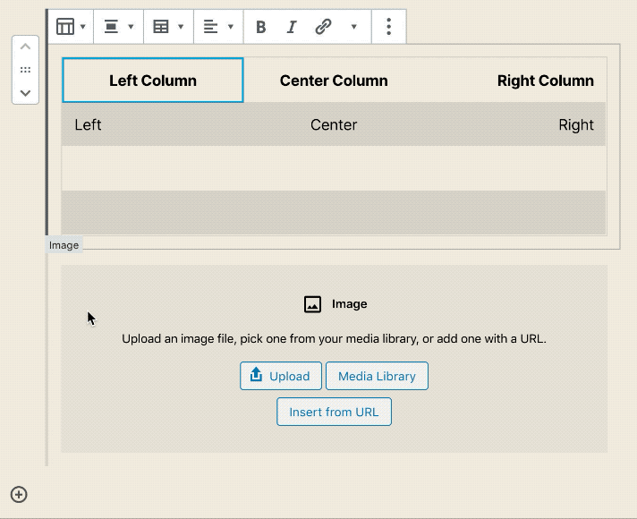Image resolution: width=637 pixels, height=519 pixels.
Task: Click the add block plus icon
Action: (x=19, y=494)
